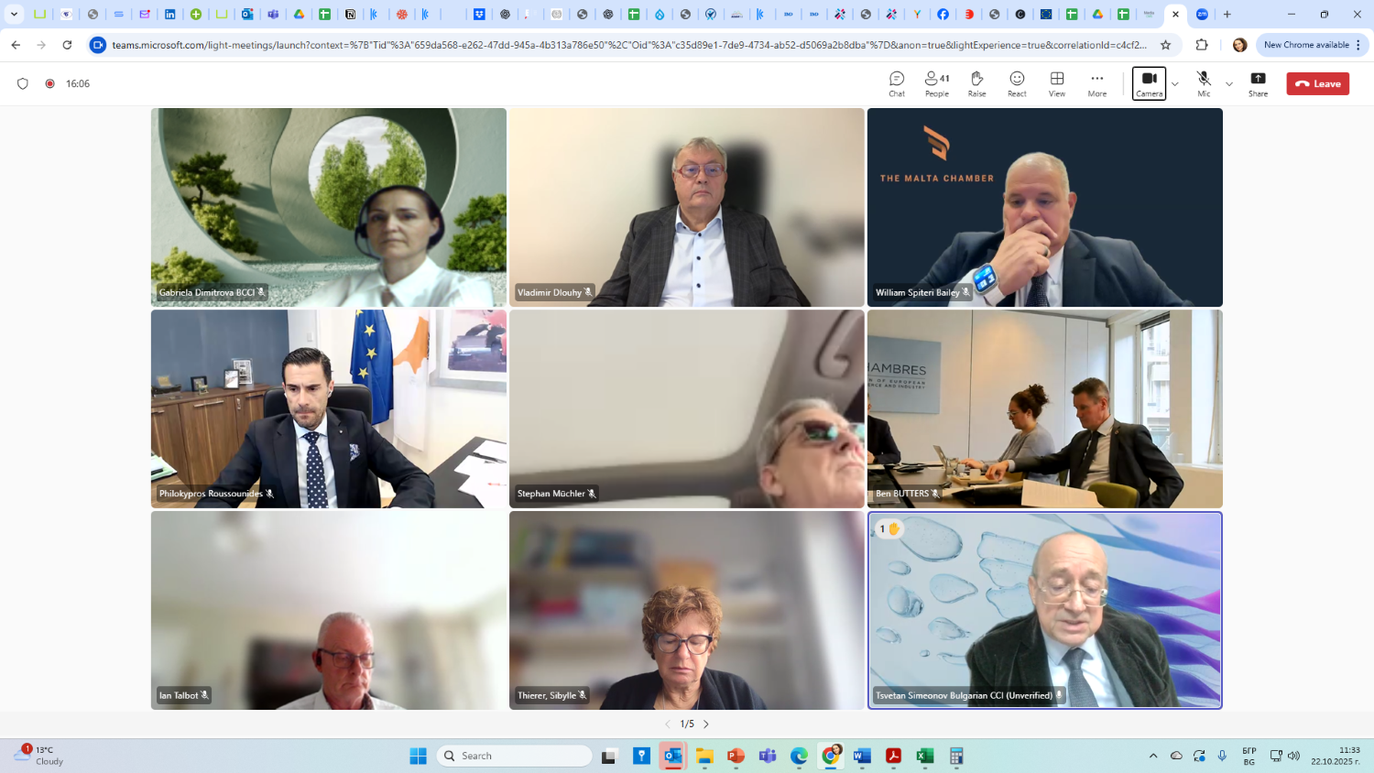Viewport: 1374px width, 773px height.
Task: Open the View layout options
Action: click(1057, 83)
